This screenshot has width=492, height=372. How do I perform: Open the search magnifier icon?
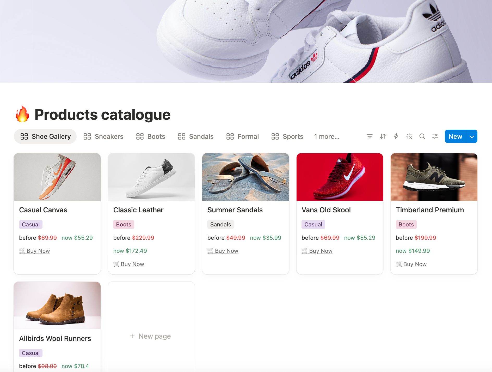click(422, 136)
